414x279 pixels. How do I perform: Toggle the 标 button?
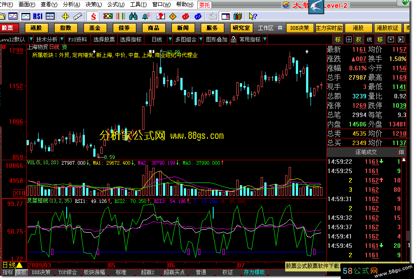coord(338,40)
